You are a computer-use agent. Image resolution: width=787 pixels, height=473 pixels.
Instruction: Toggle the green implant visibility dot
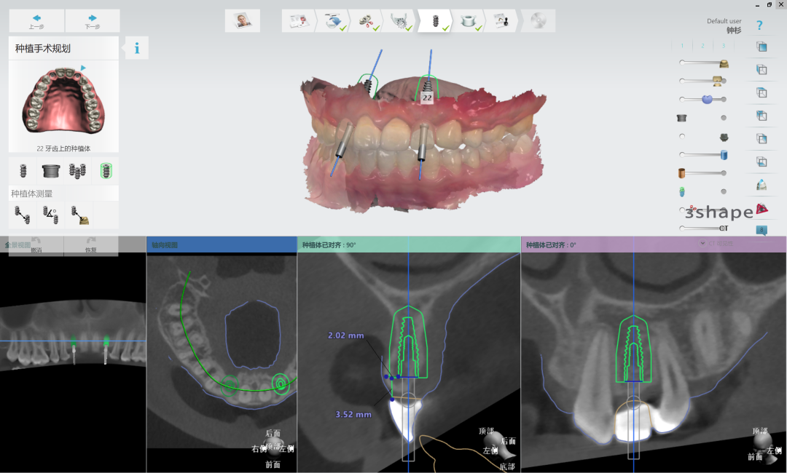[724, 191]
